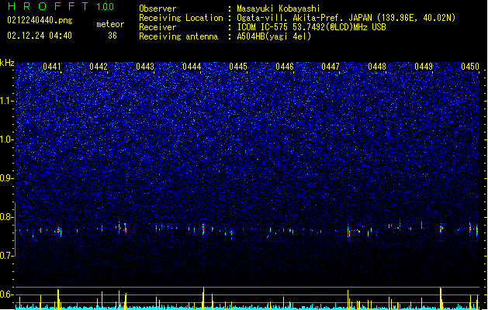Viewport: 488px width, 310px height.
Task: Click the meteor label
Action: [110, 24]
